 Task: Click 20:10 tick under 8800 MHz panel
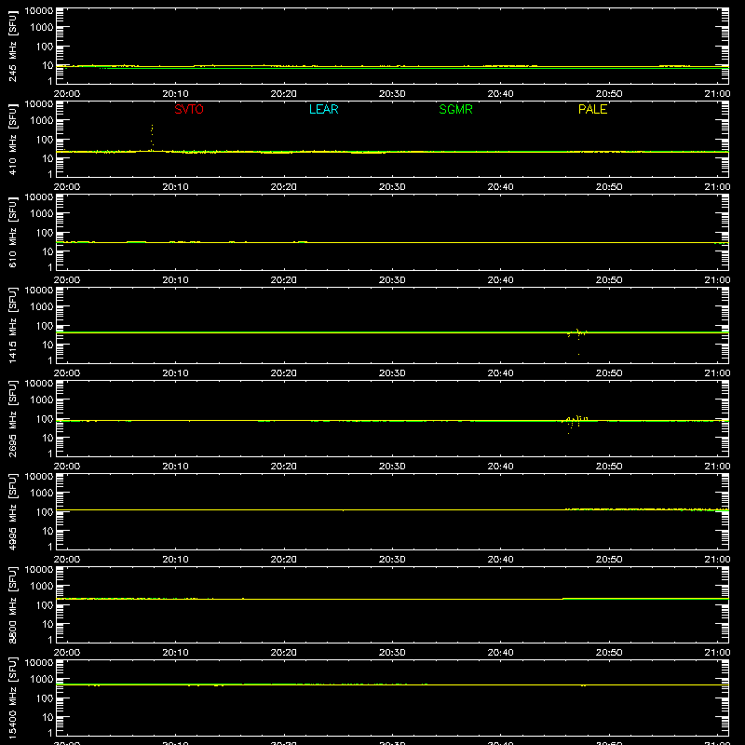[175, 653]
